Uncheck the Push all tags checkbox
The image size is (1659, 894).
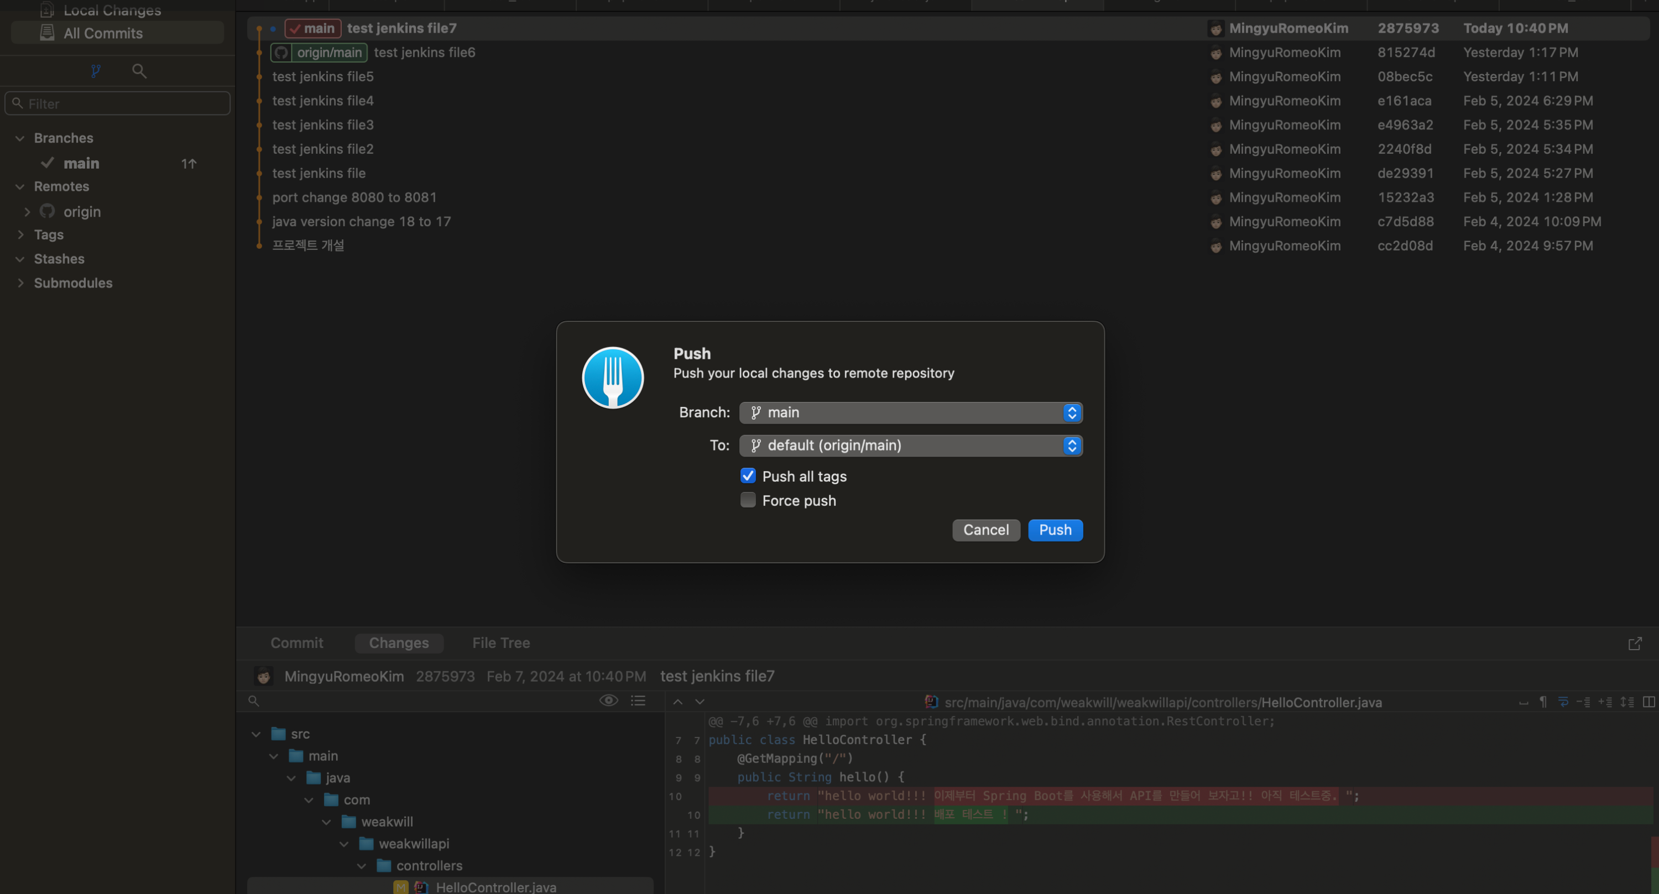(x=748, y=476)
